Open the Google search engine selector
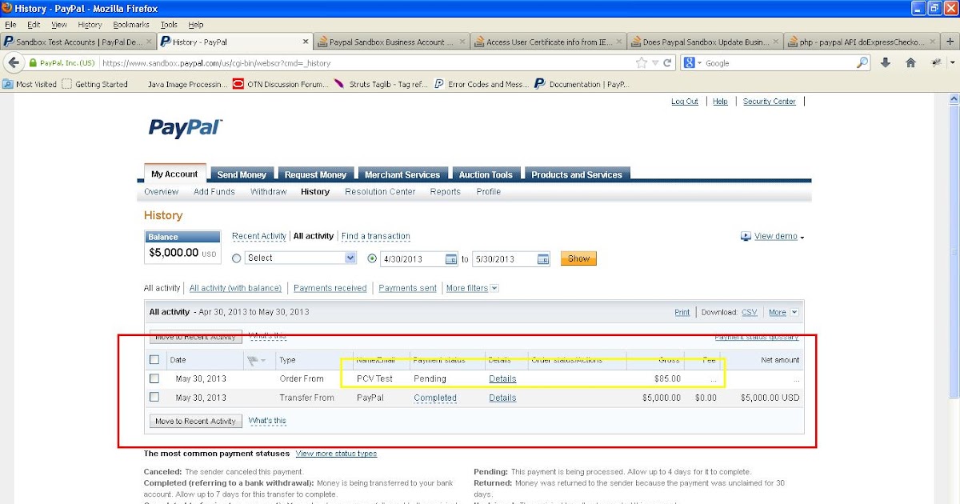The height and width of the screenshot is (504, 960). [x=693, y=62]
